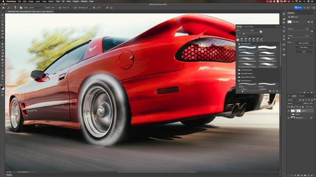The height and width of the screenshot is (177, 316).
Task: Add layer style fx icon in Layers panel
Action: coord(295,176)
